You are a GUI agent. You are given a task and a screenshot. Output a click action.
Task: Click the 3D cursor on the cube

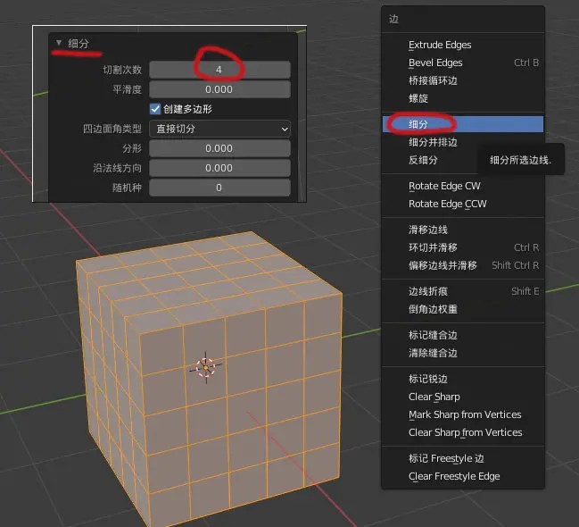206,367
